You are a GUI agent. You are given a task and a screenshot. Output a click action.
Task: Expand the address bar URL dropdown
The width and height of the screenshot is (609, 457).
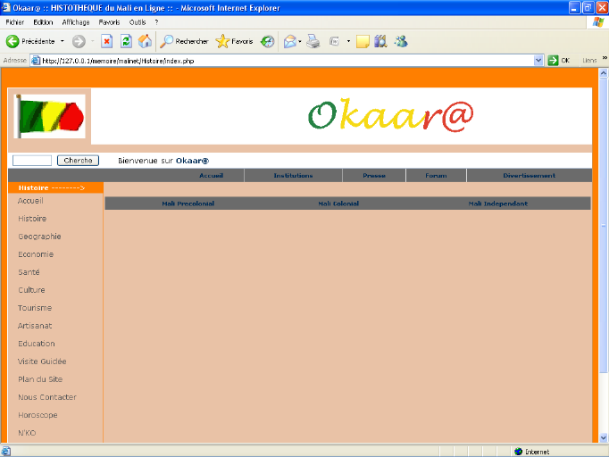pyautogui.click(x=538, y=61)
